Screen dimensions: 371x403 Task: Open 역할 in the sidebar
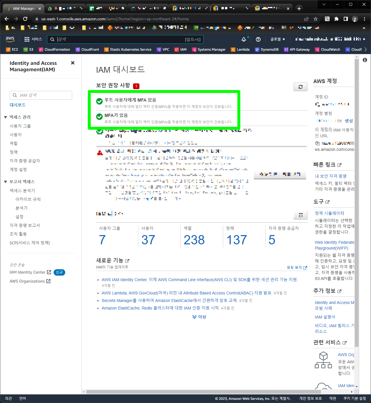tap(14, 143)
